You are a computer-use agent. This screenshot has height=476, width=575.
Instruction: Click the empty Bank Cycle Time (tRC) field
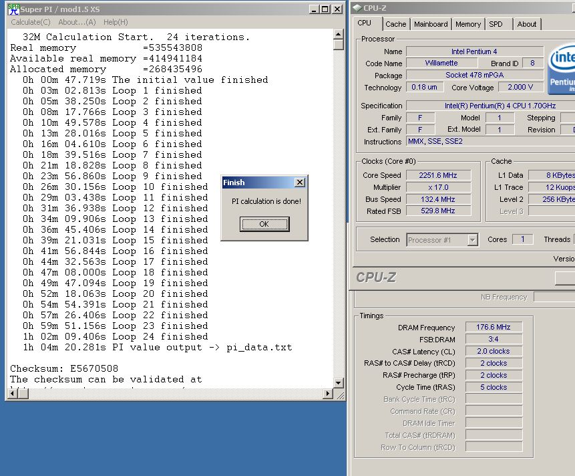click(x=494, y=399)
